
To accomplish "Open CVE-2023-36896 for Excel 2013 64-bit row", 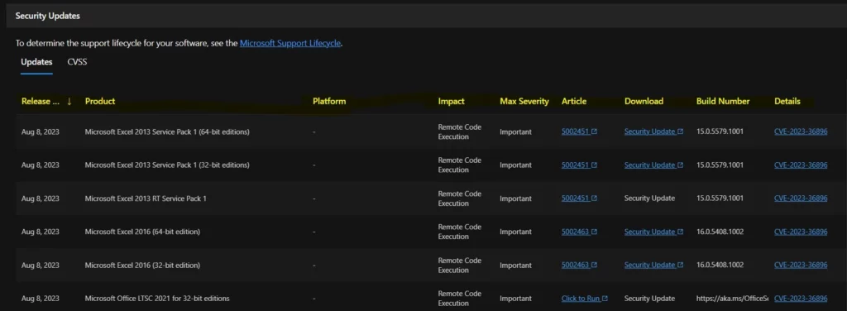I will click(x=801, y=132).
